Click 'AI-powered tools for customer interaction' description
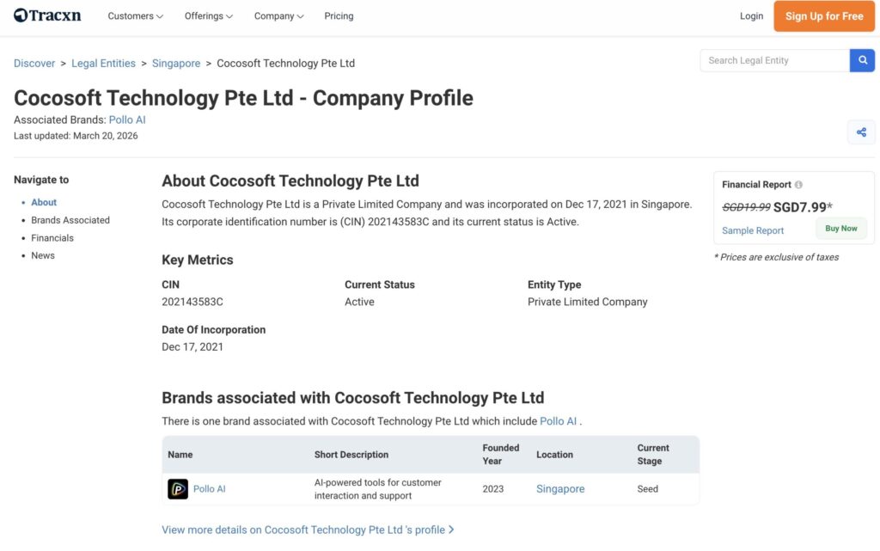This screenshot has width=880, height=551. tap(378, 489)
